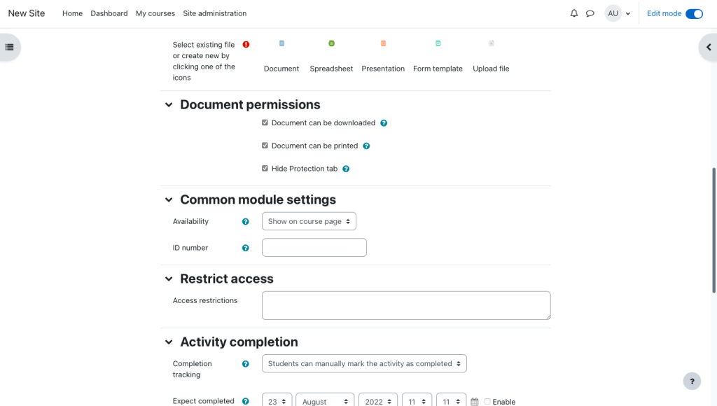Viewport: 717px width, 406px height.
Task: Create a new Presentation file
Action: tap(383, 43)
